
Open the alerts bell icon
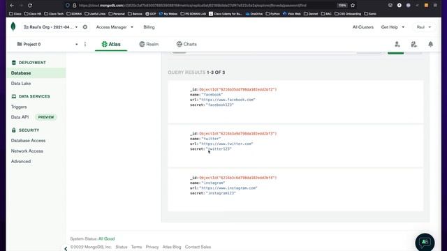pyautogui.click(x=430, y=44)
